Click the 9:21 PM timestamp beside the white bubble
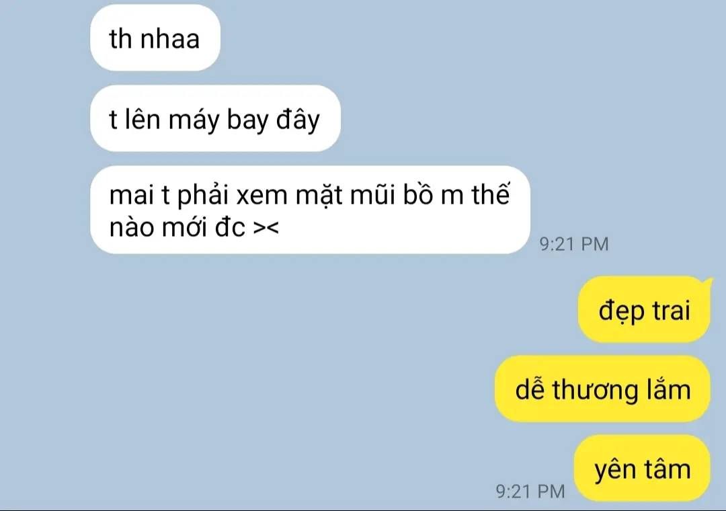This screenshot has height=511, width=726. 574,244
